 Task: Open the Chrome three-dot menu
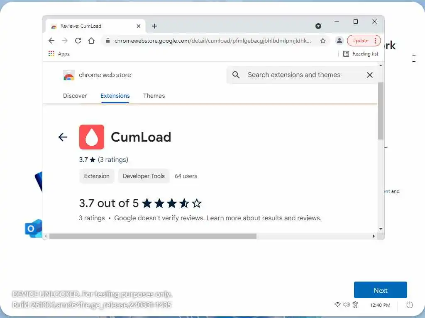coord(375,41)
